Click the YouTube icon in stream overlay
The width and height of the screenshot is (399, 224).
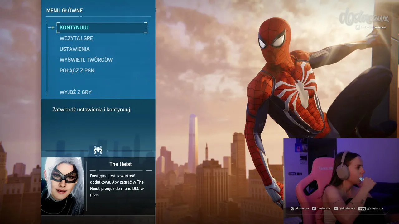[336, 208]
